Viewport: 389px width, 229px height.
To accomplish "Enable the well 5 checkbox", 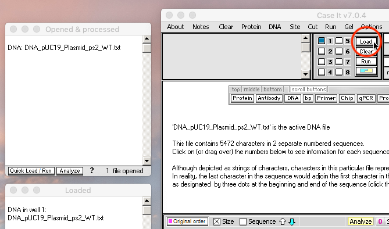I will [x=339, y=41].
